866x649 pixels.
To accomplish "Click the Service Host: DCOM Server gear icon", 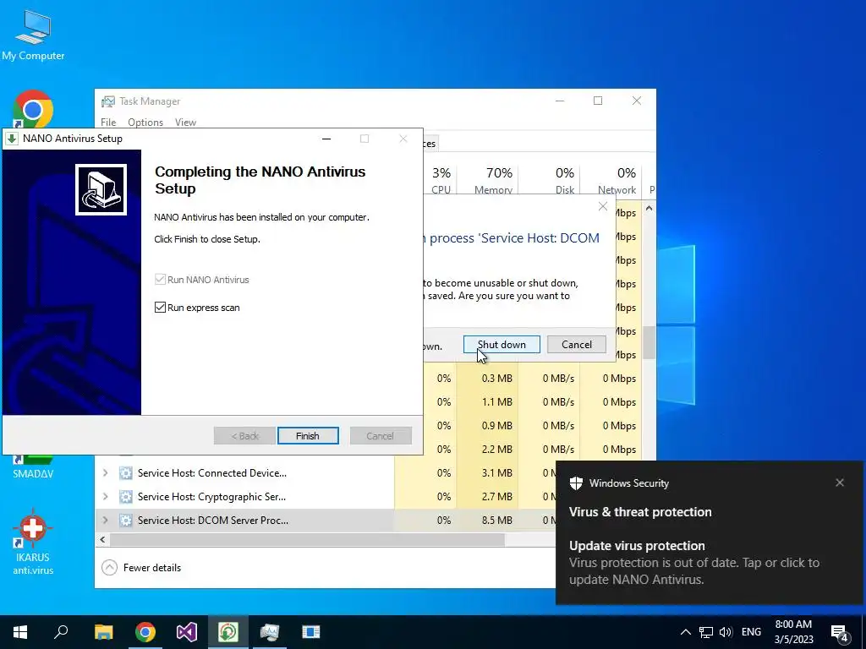I will 126,521.
